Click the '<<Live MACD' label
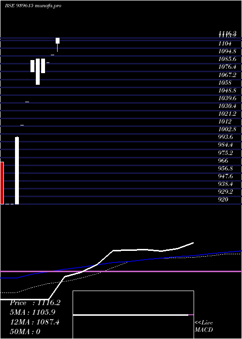 coord(204,326)
